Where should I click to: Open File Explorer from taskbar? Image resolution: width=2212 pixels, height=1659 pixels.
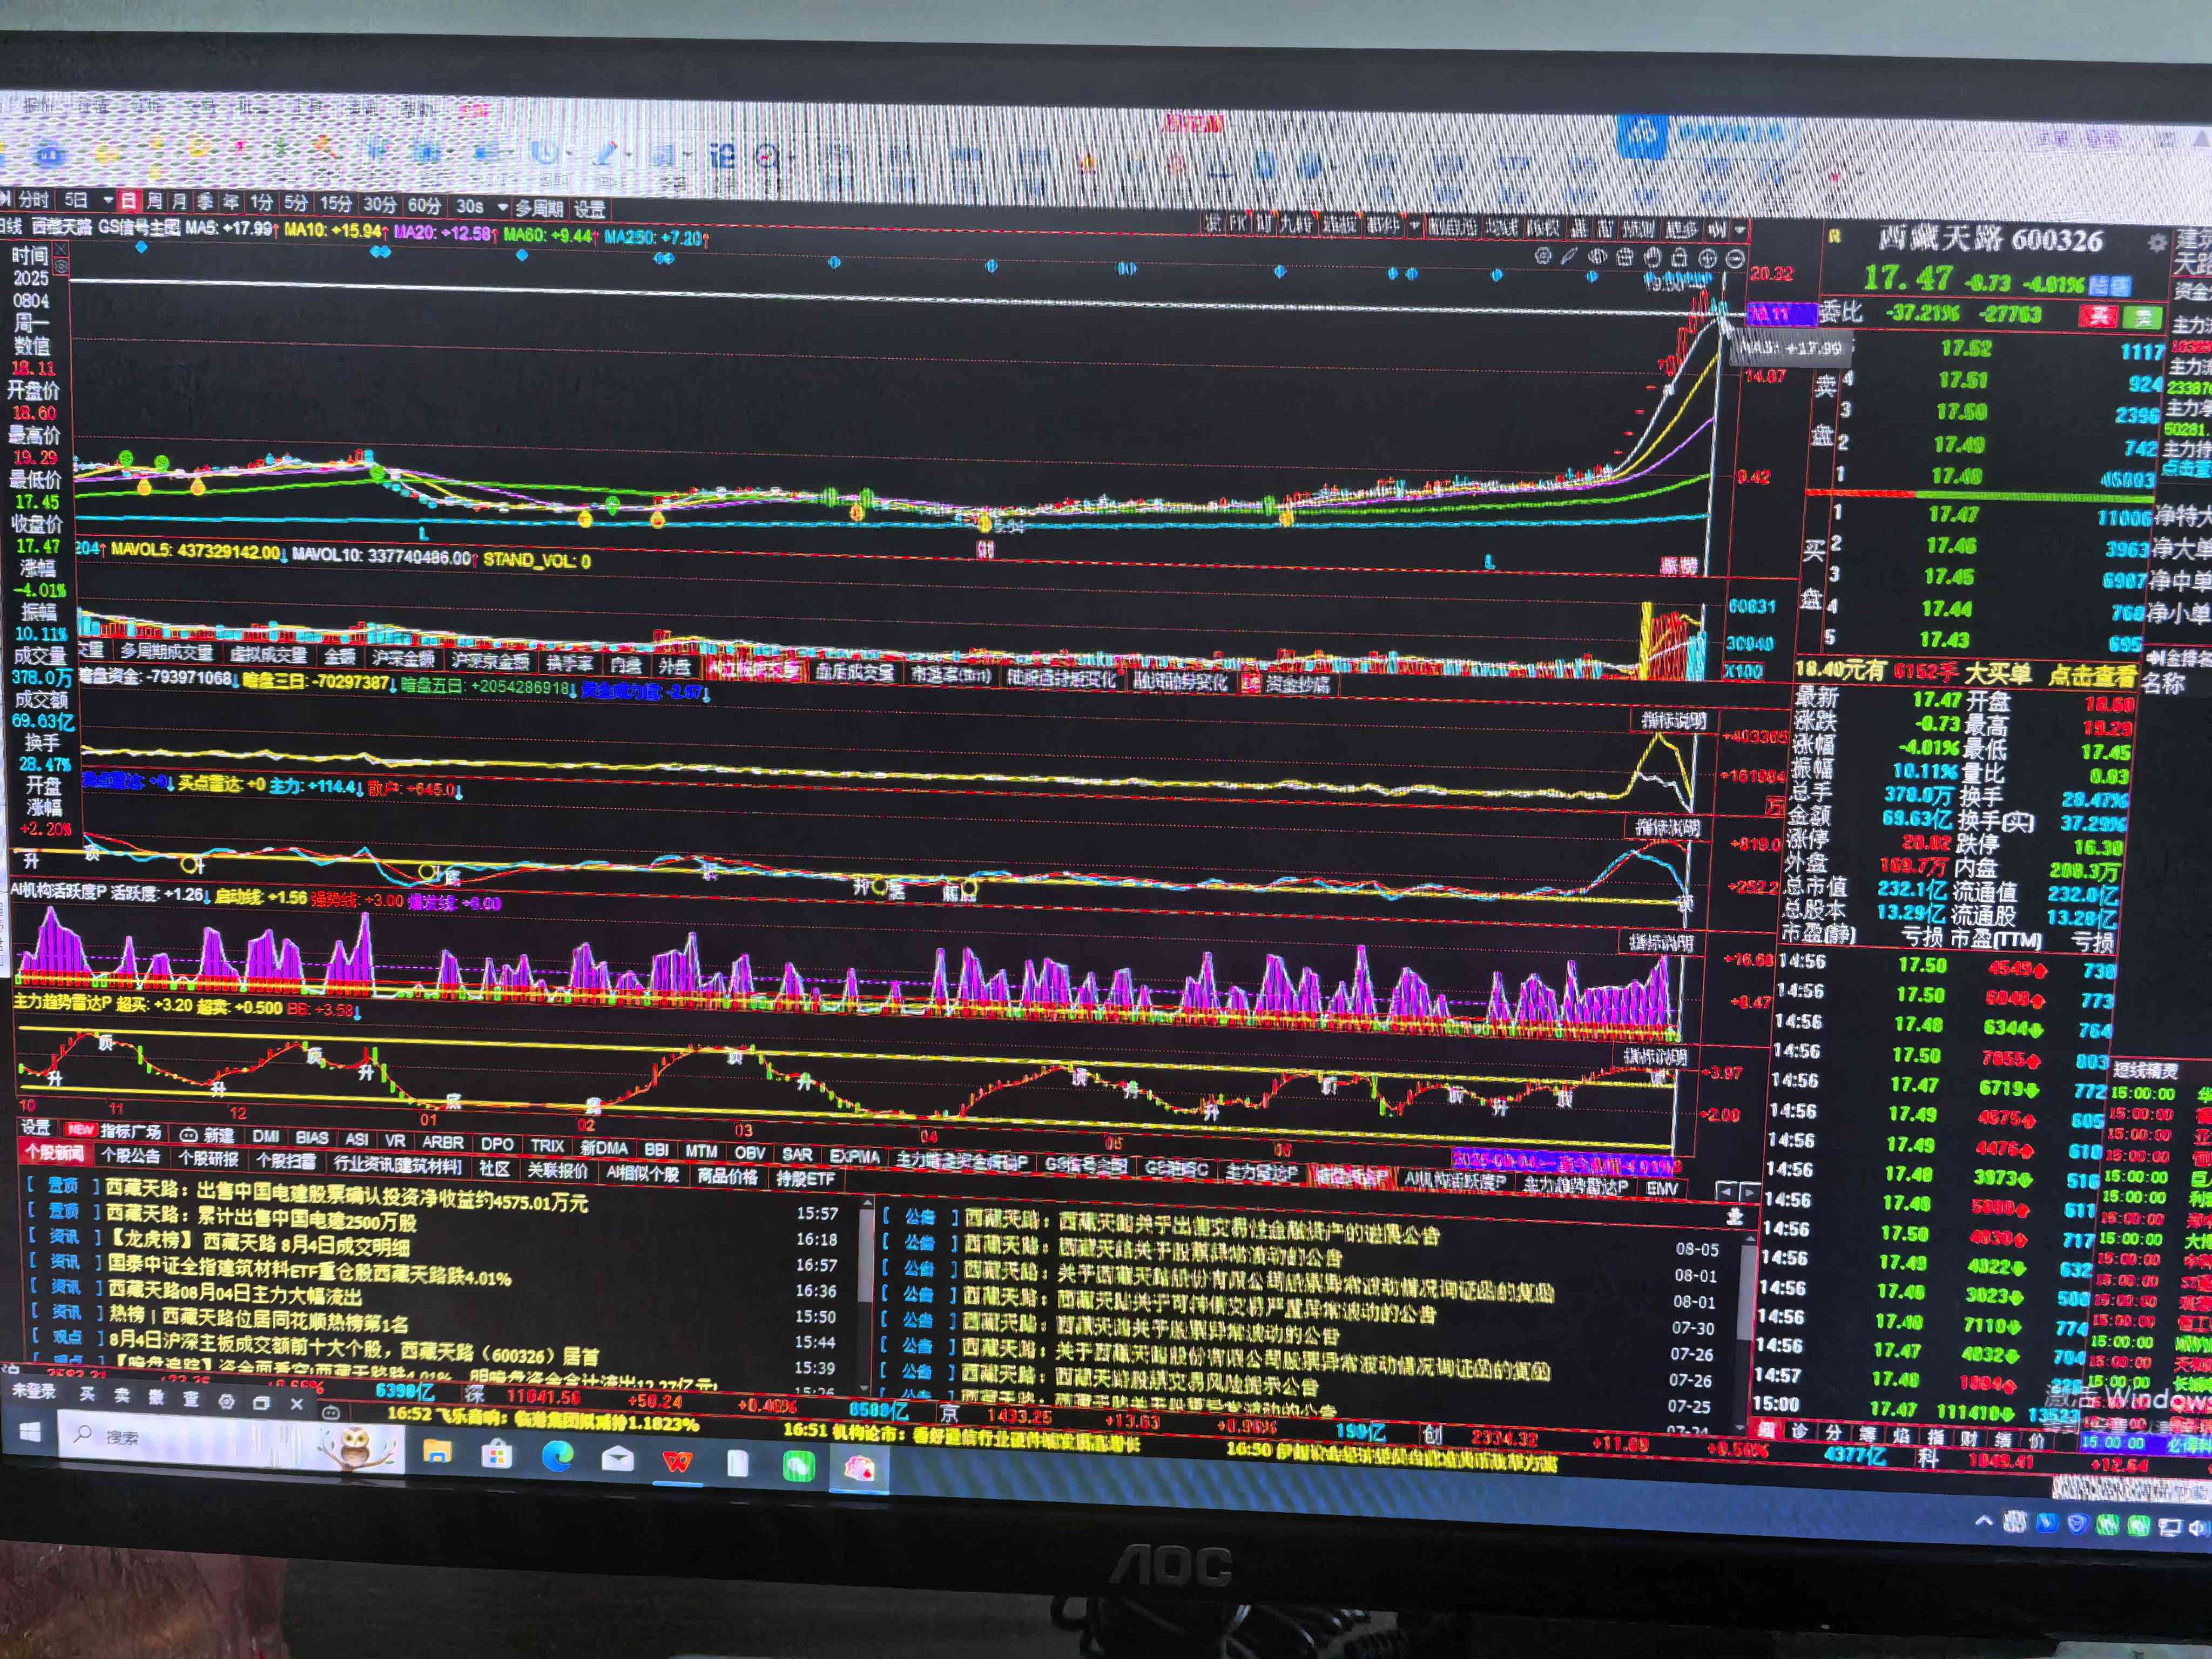(437, 1452)
